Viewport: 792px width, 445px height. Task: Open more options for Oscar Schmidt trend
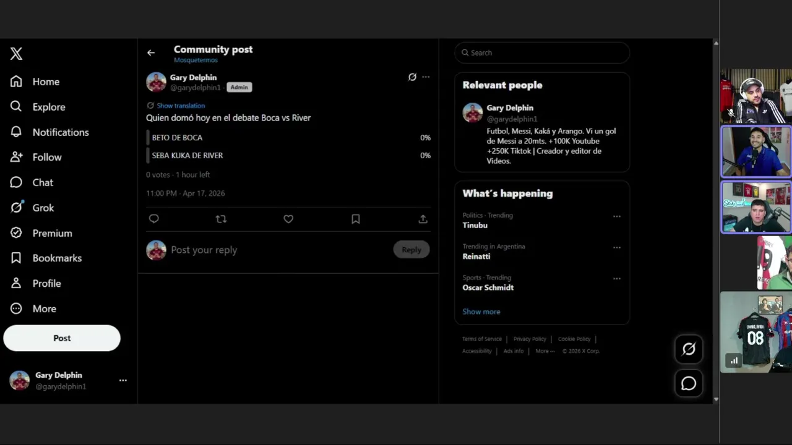617,279
